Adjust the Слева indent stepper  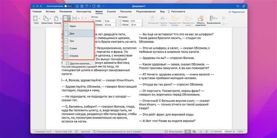pos(116,21)
